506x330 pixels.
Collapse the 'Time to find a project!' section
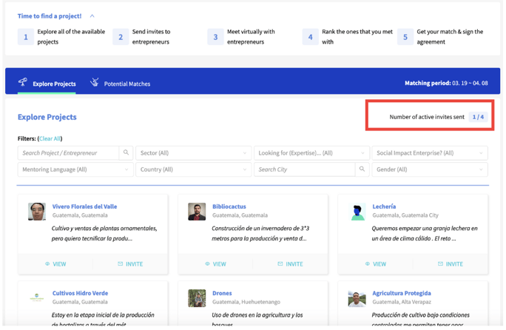pyautogui.click(x=92, y=16)
